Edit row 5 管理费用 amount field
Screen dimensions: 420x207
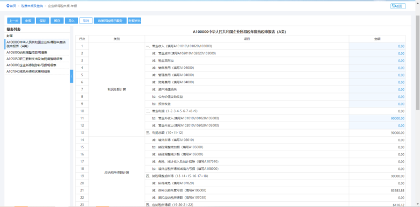pos(377,75)
